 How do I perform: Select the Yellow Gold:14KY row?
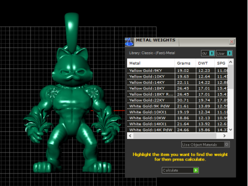pos(177,82)
